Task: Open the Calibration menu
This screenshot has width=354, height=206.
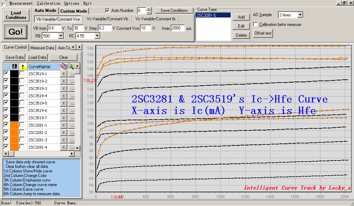Action: (48, 3)
